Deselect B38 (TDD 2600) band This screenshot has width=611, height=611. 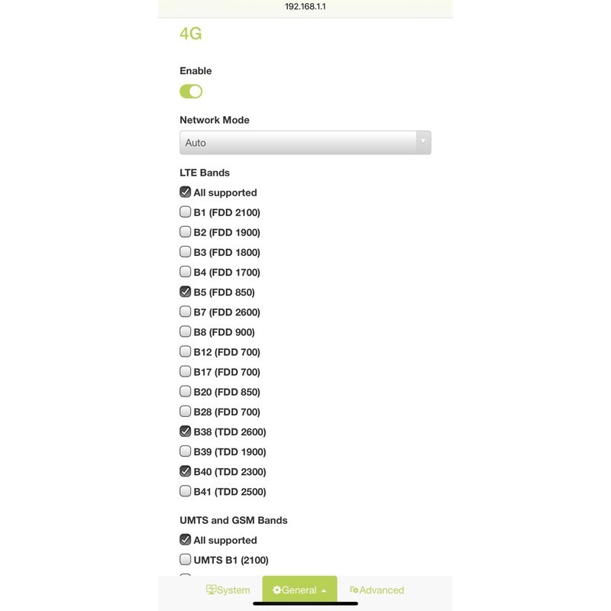coord(185,432)
